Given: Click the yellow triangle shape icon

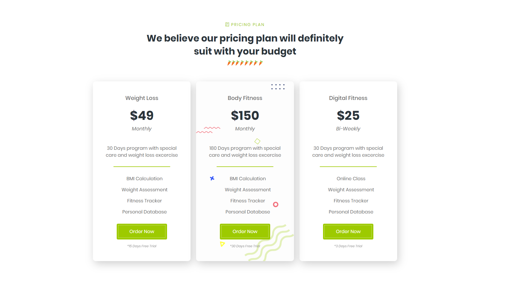Looking at the screenshot, I should (x=222, y=244).
